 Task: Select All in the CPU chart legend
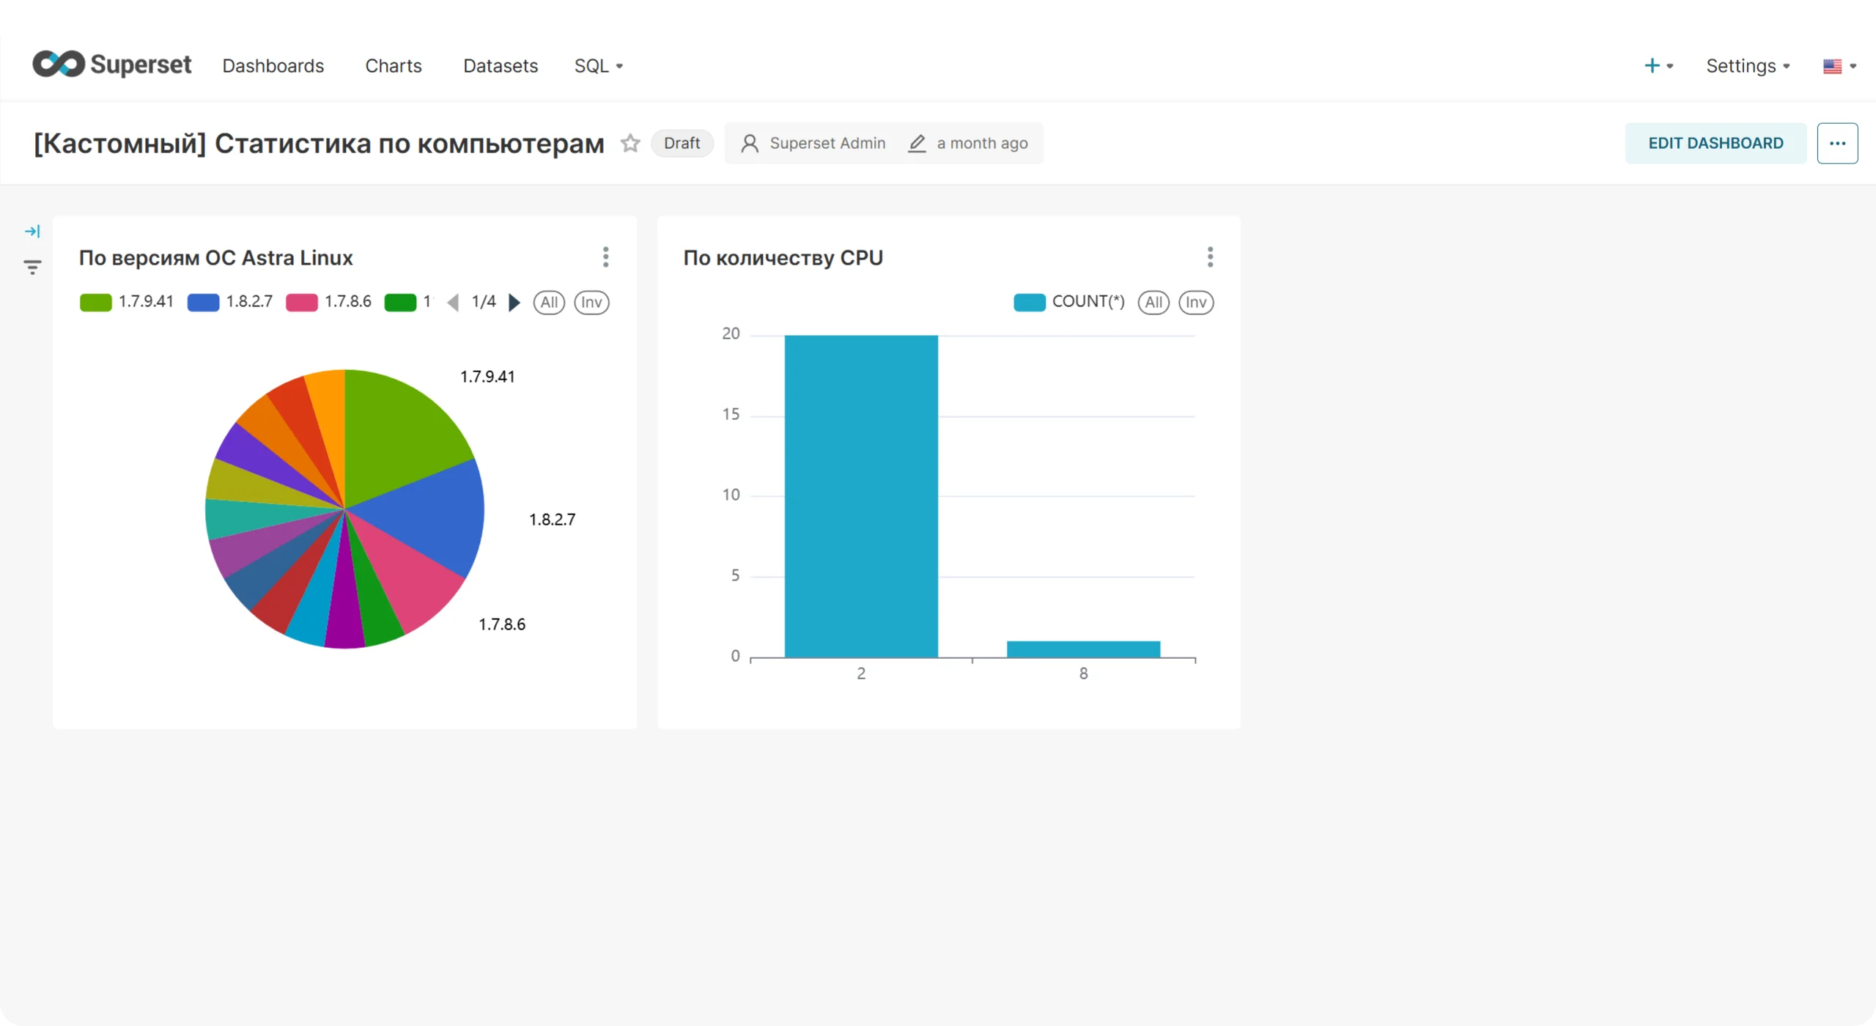[x=1153, y=302]
